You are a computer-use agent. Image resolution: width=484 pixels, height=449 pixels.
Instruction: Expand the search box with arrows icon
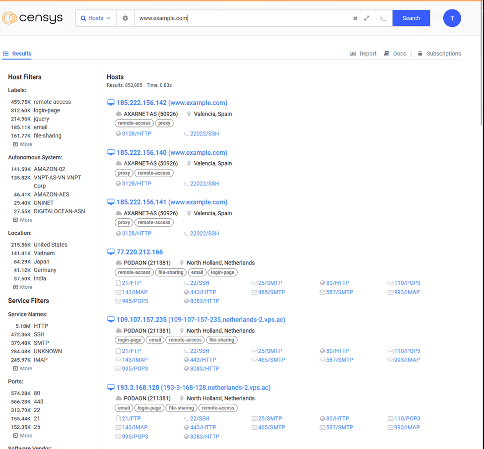[367, 18]
